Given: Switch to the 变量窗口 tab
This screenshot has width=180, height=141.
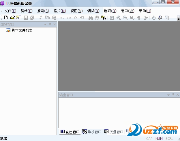Looking at the screenshot, I should 114,132.
